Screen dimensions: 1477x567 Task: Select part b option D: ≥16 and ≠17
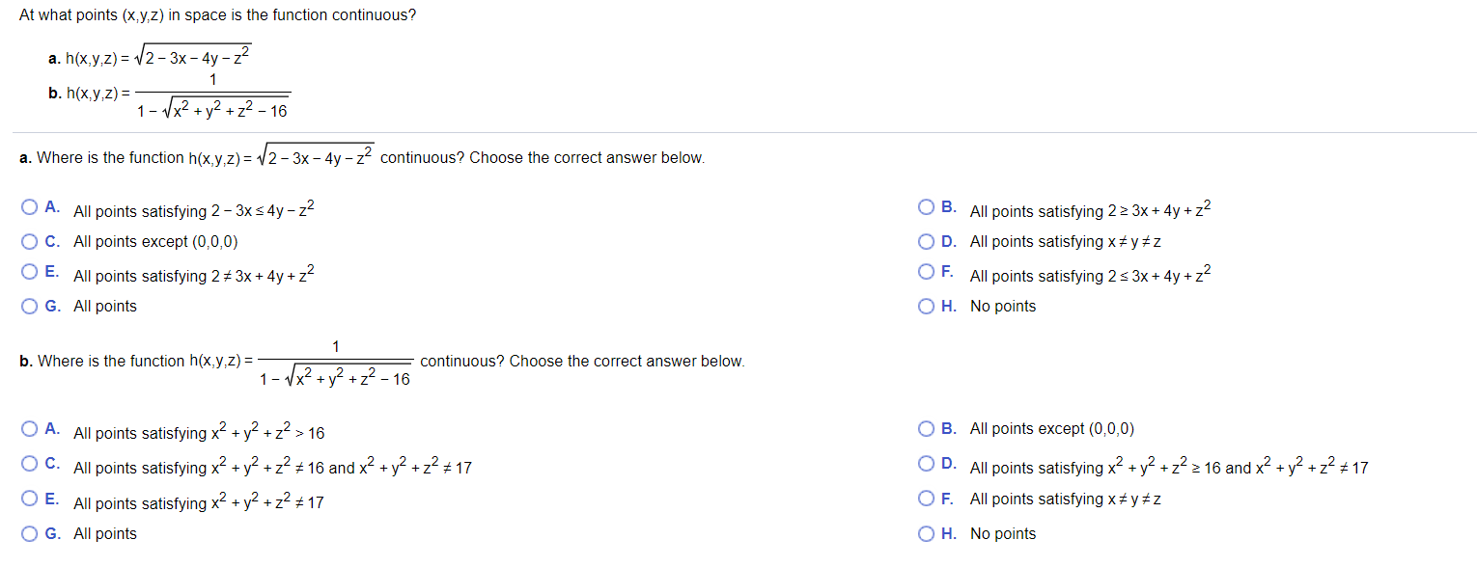(x=926, y=465)
